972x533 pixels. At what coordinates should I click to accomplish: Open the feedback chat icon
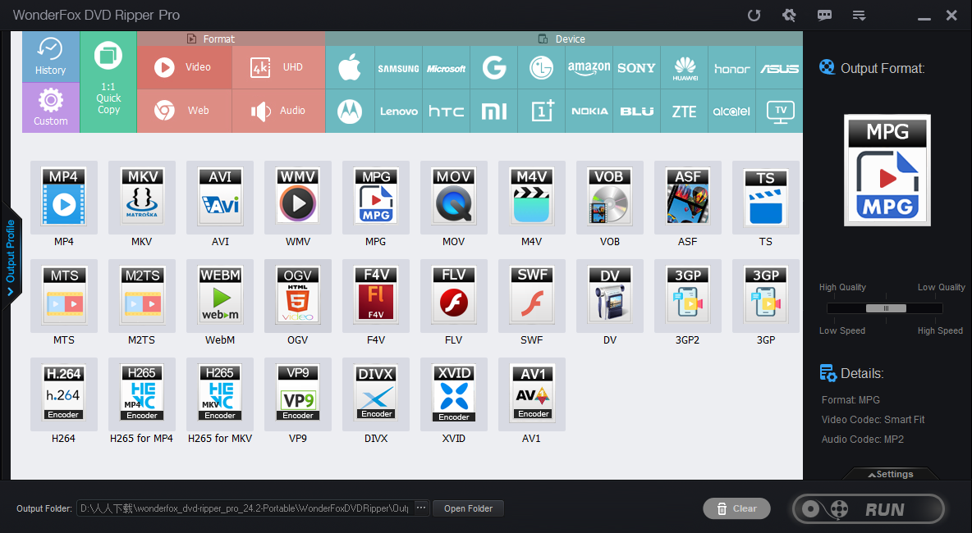pos(824,15)
